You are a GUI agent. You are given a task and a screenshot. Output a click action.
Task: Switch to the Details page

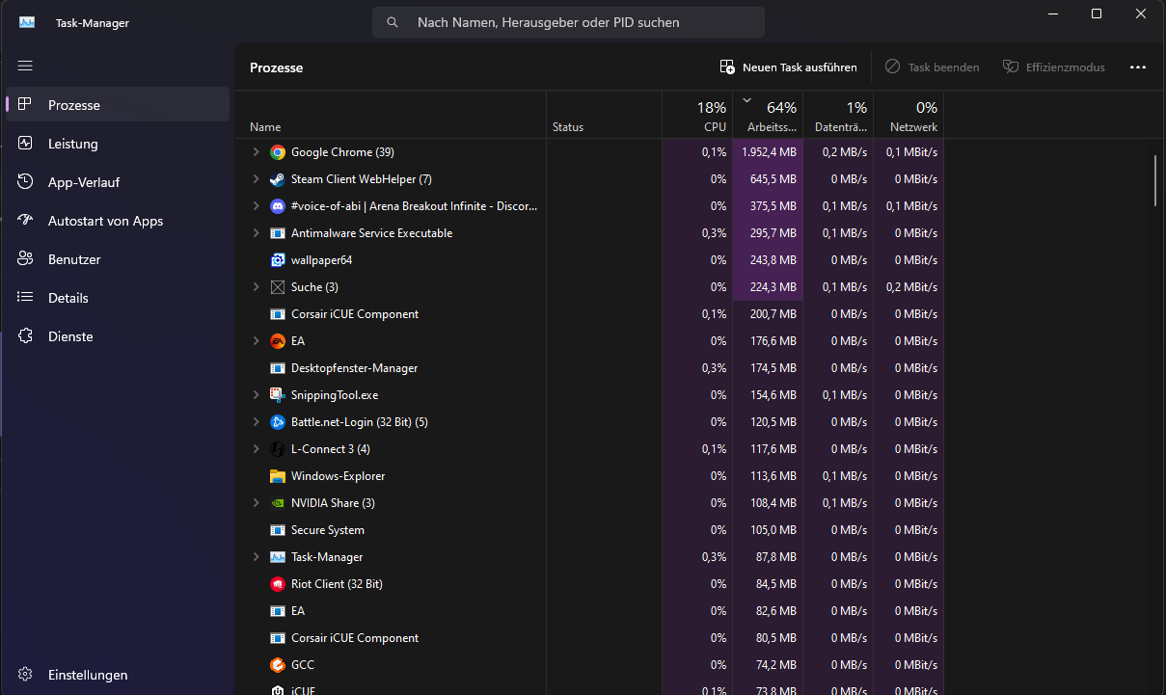(x=118, y=298)
